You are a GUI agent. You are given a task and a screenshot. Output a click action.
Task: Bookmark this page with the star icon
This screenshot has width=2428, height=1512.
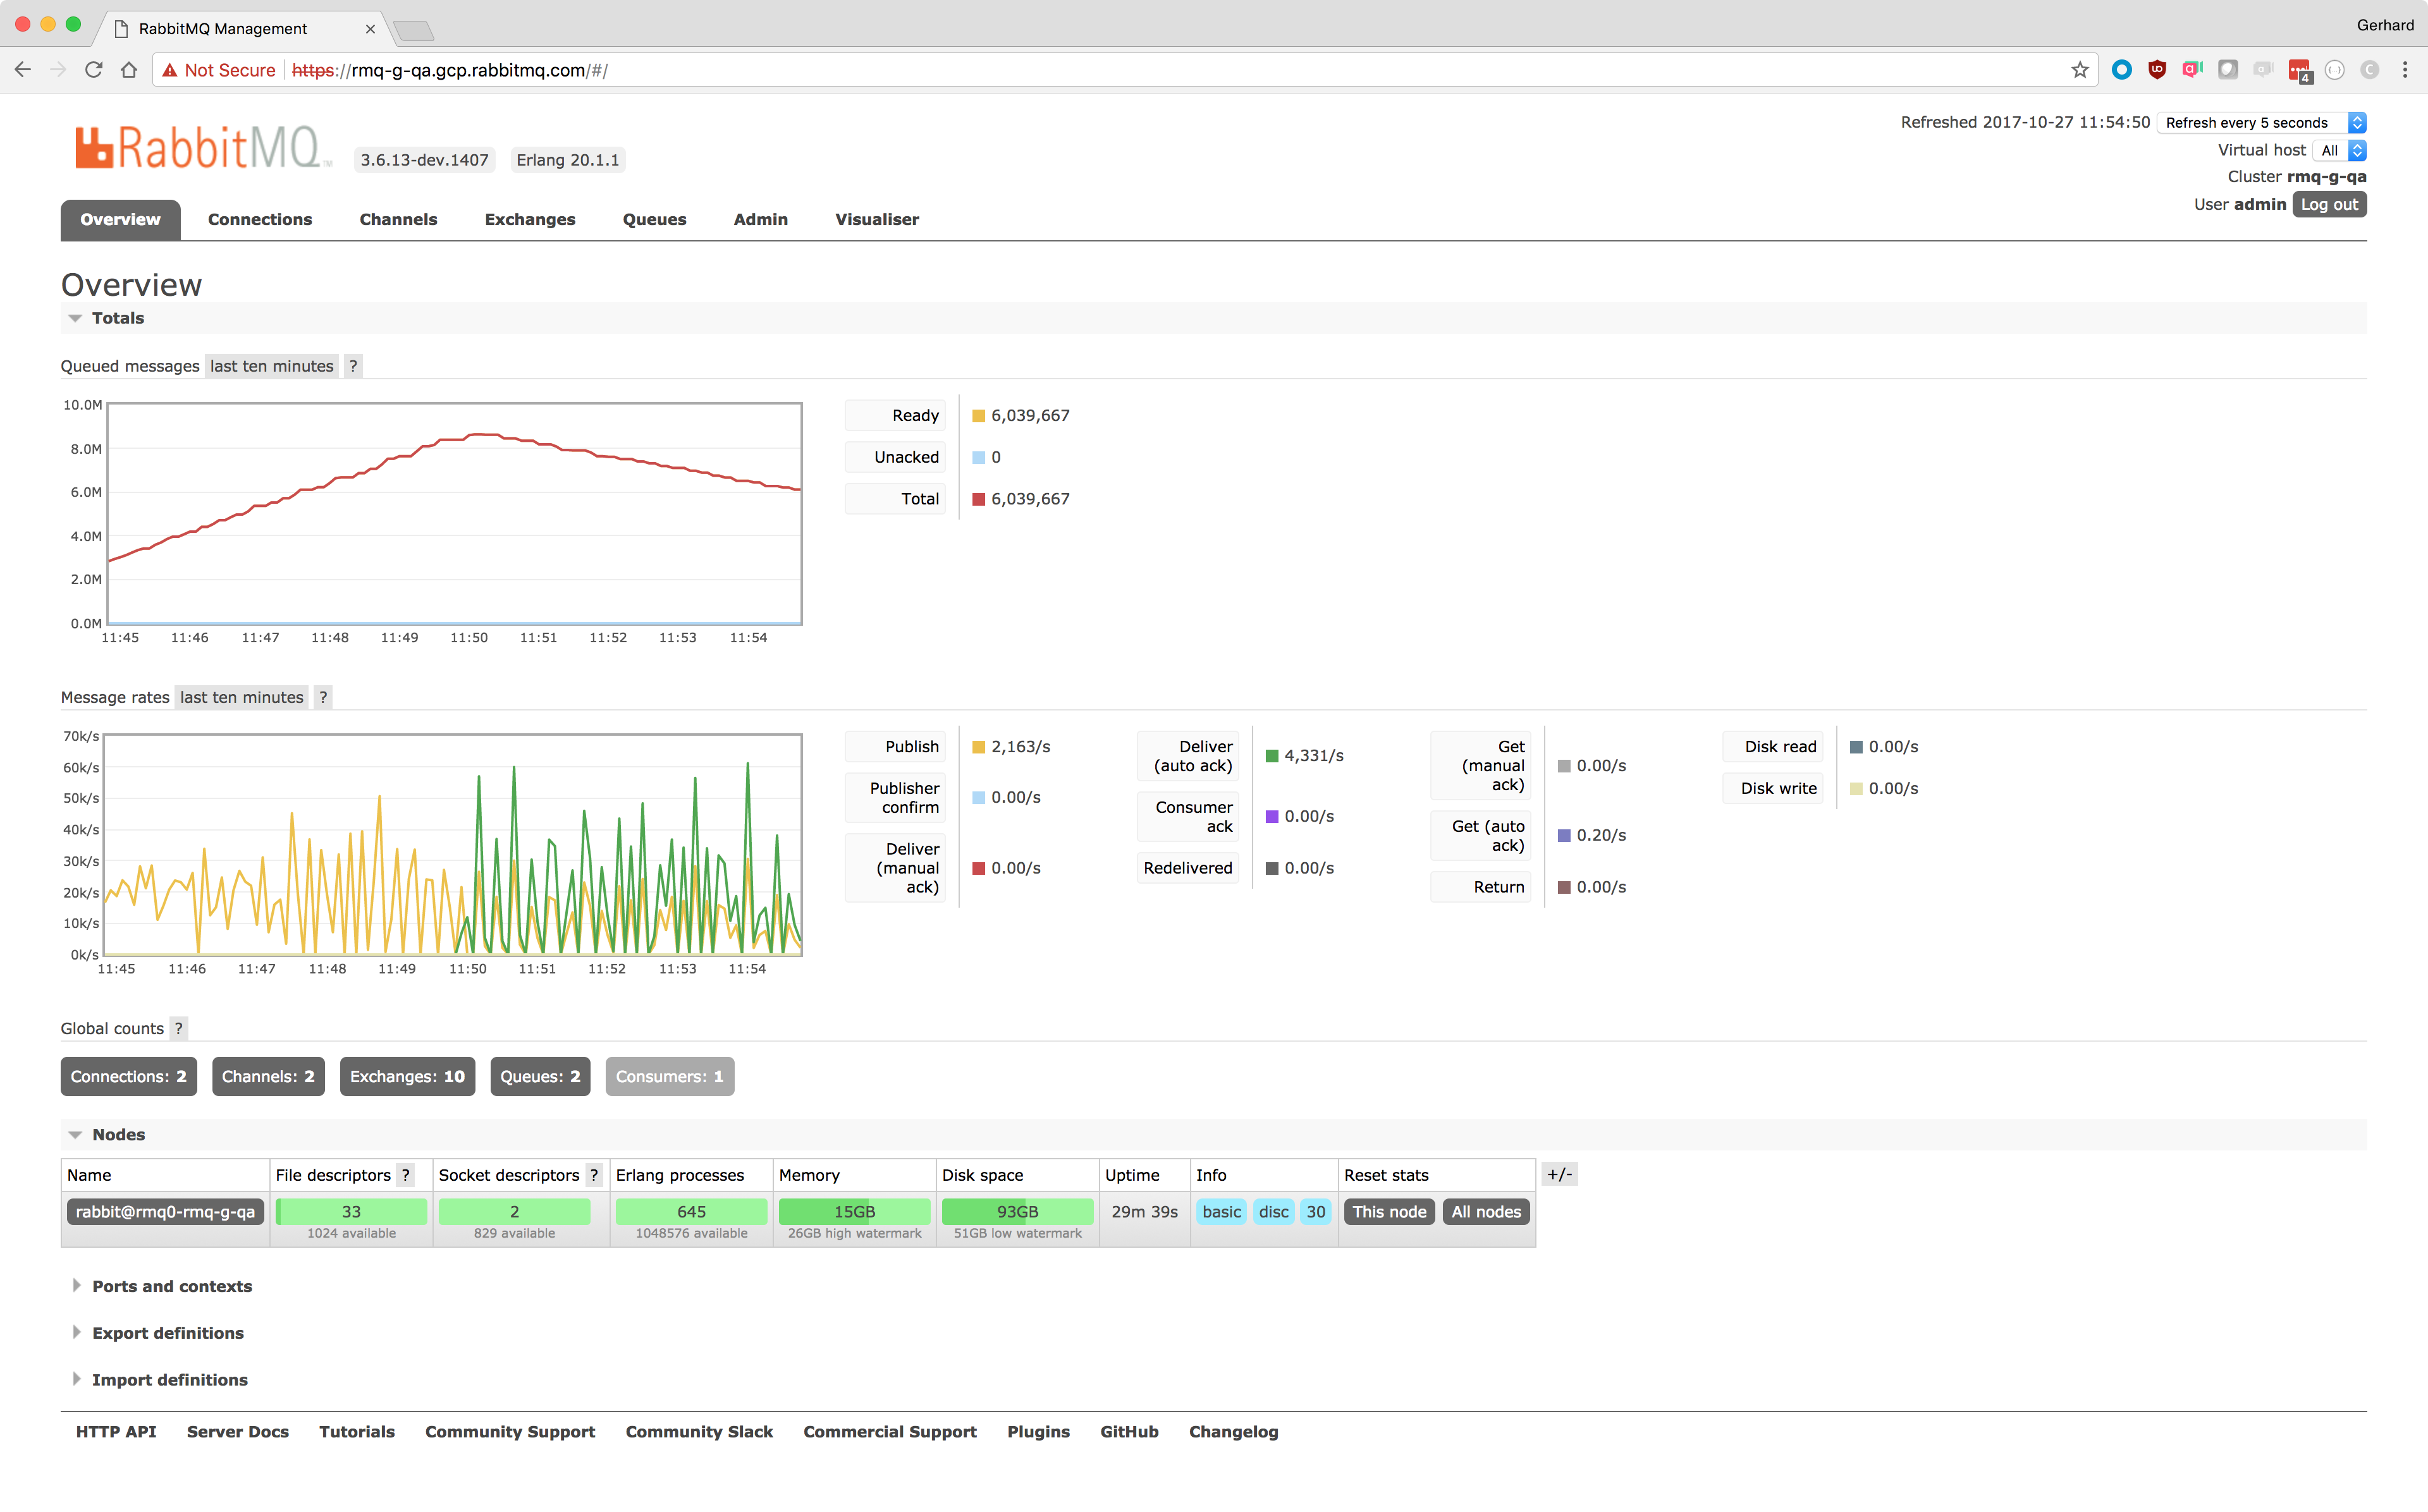coord(2080,70)
